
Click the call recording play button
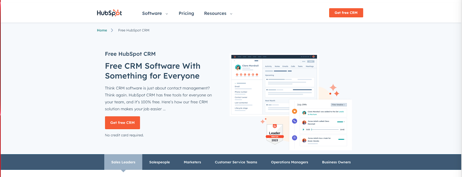(303, 129)
